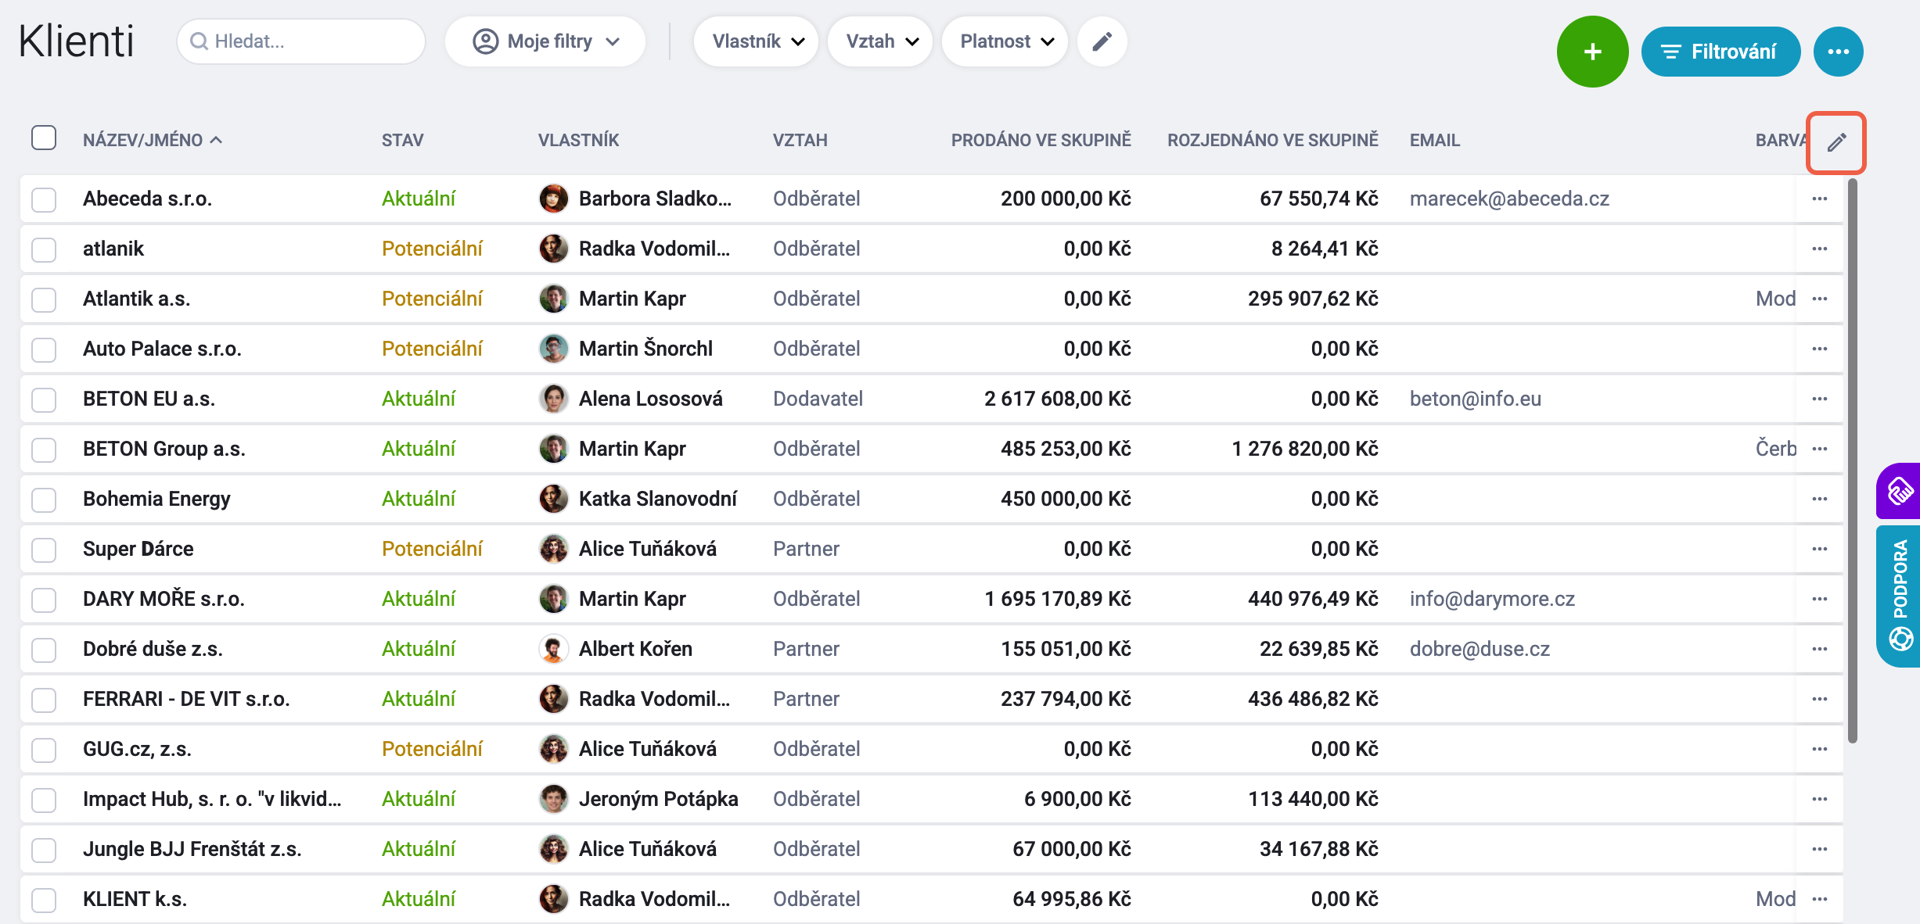Toggle the select-all checkbox in header
This screenshot has width=1920, height=924.
tap(44, 138)
